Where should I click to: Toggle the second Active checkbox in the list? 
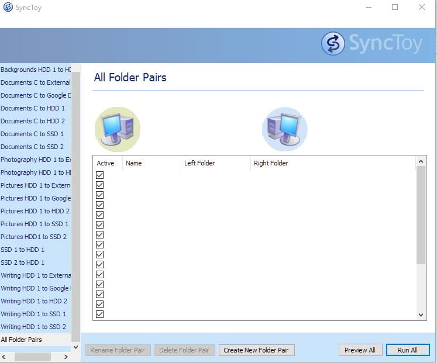[x=99, y=185]
